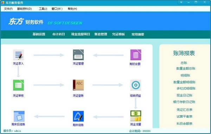Open the 凭证管理 voucher management icon

(x=78, y=55)
